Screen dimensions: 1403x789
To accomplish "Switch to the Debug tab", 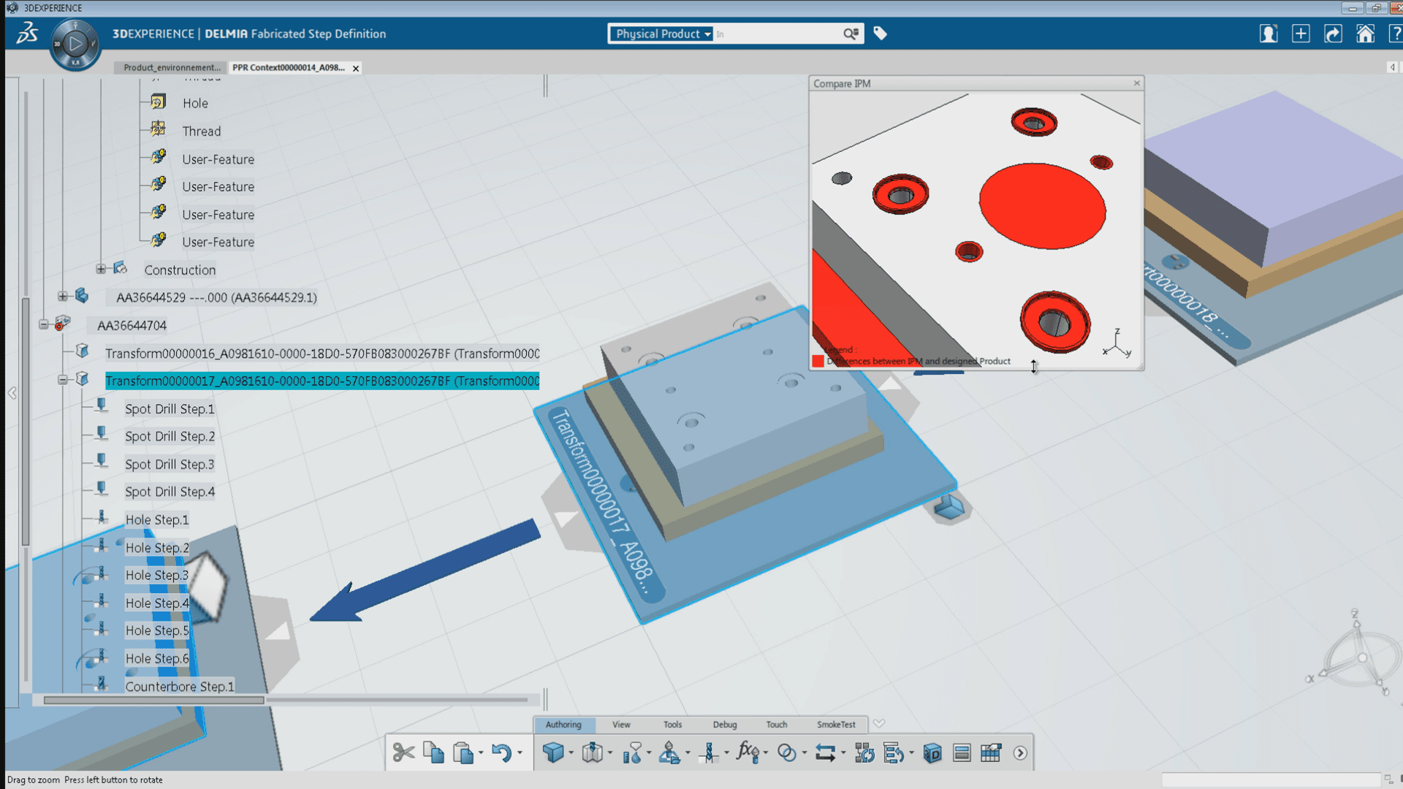I will [725, 725].
